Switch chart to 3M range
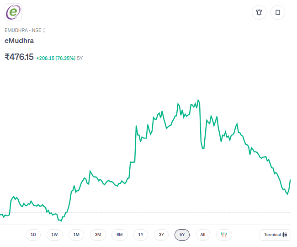This screenshot has width=297, height=247. [98, 235]
